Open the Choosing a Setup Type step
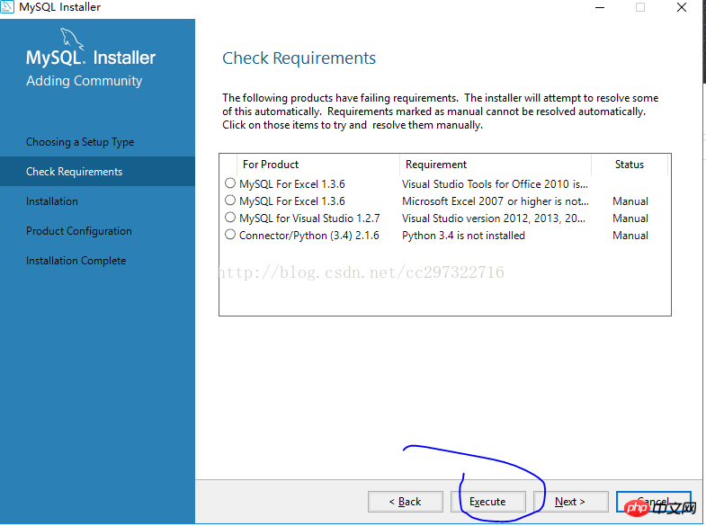Screen dimensions: 706x526 point(80,142)
